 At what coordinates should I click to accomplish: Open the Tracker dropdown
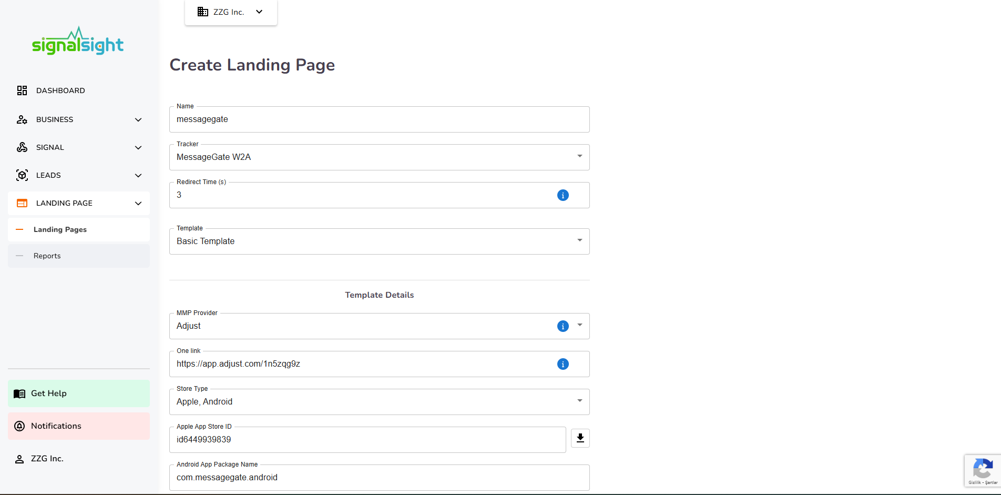click(380, 157)
